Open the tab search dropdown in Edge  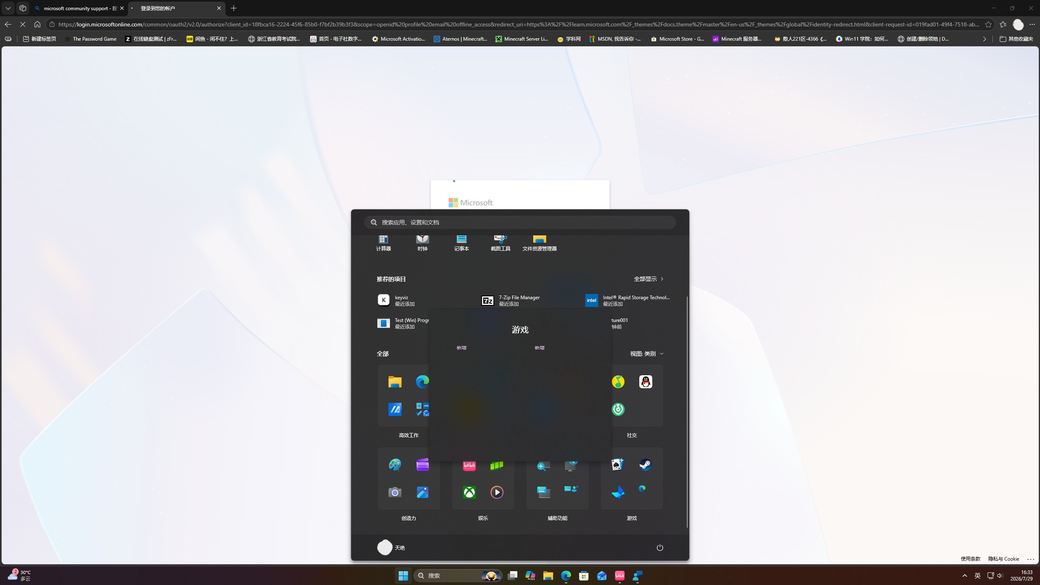[x=8, y=8]
